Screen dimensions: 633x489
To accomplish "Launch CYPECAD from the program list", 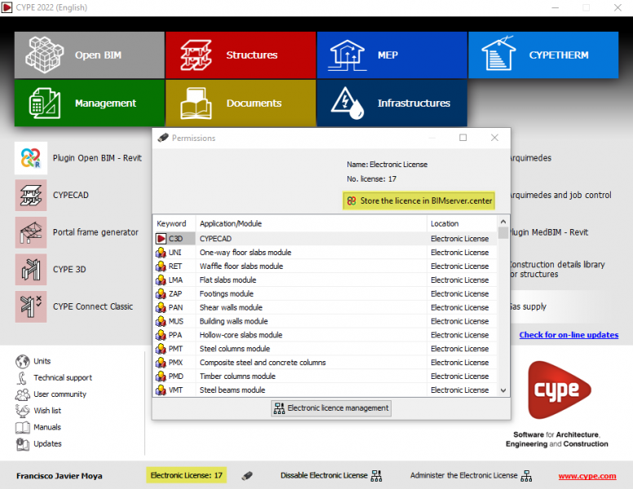I will click(31, 196).
